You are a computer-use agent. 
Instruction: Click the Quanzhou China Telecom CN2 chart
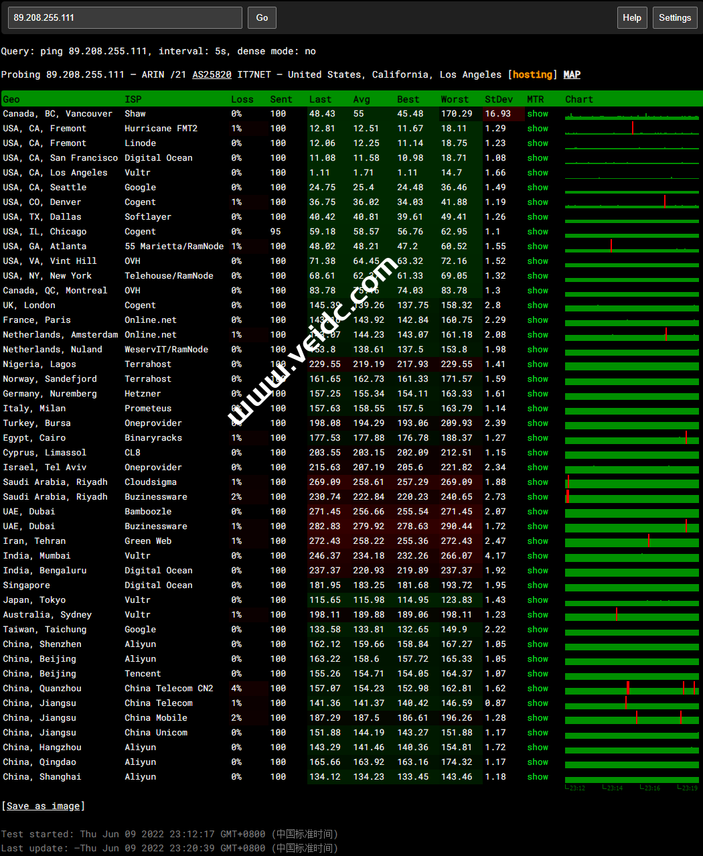click(631, 689)
